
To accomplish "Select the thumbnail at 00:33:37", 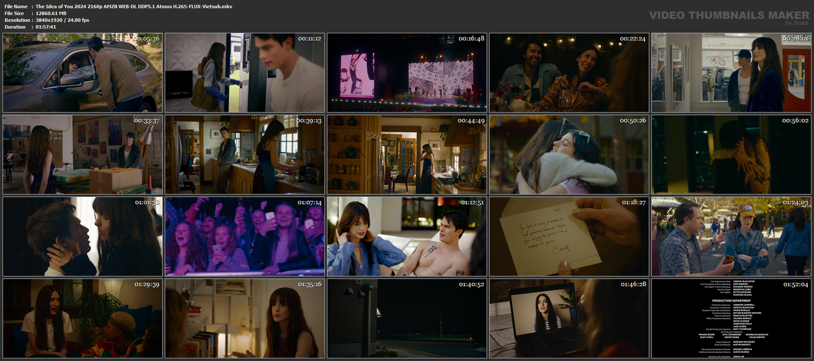I will pos(83,154).
